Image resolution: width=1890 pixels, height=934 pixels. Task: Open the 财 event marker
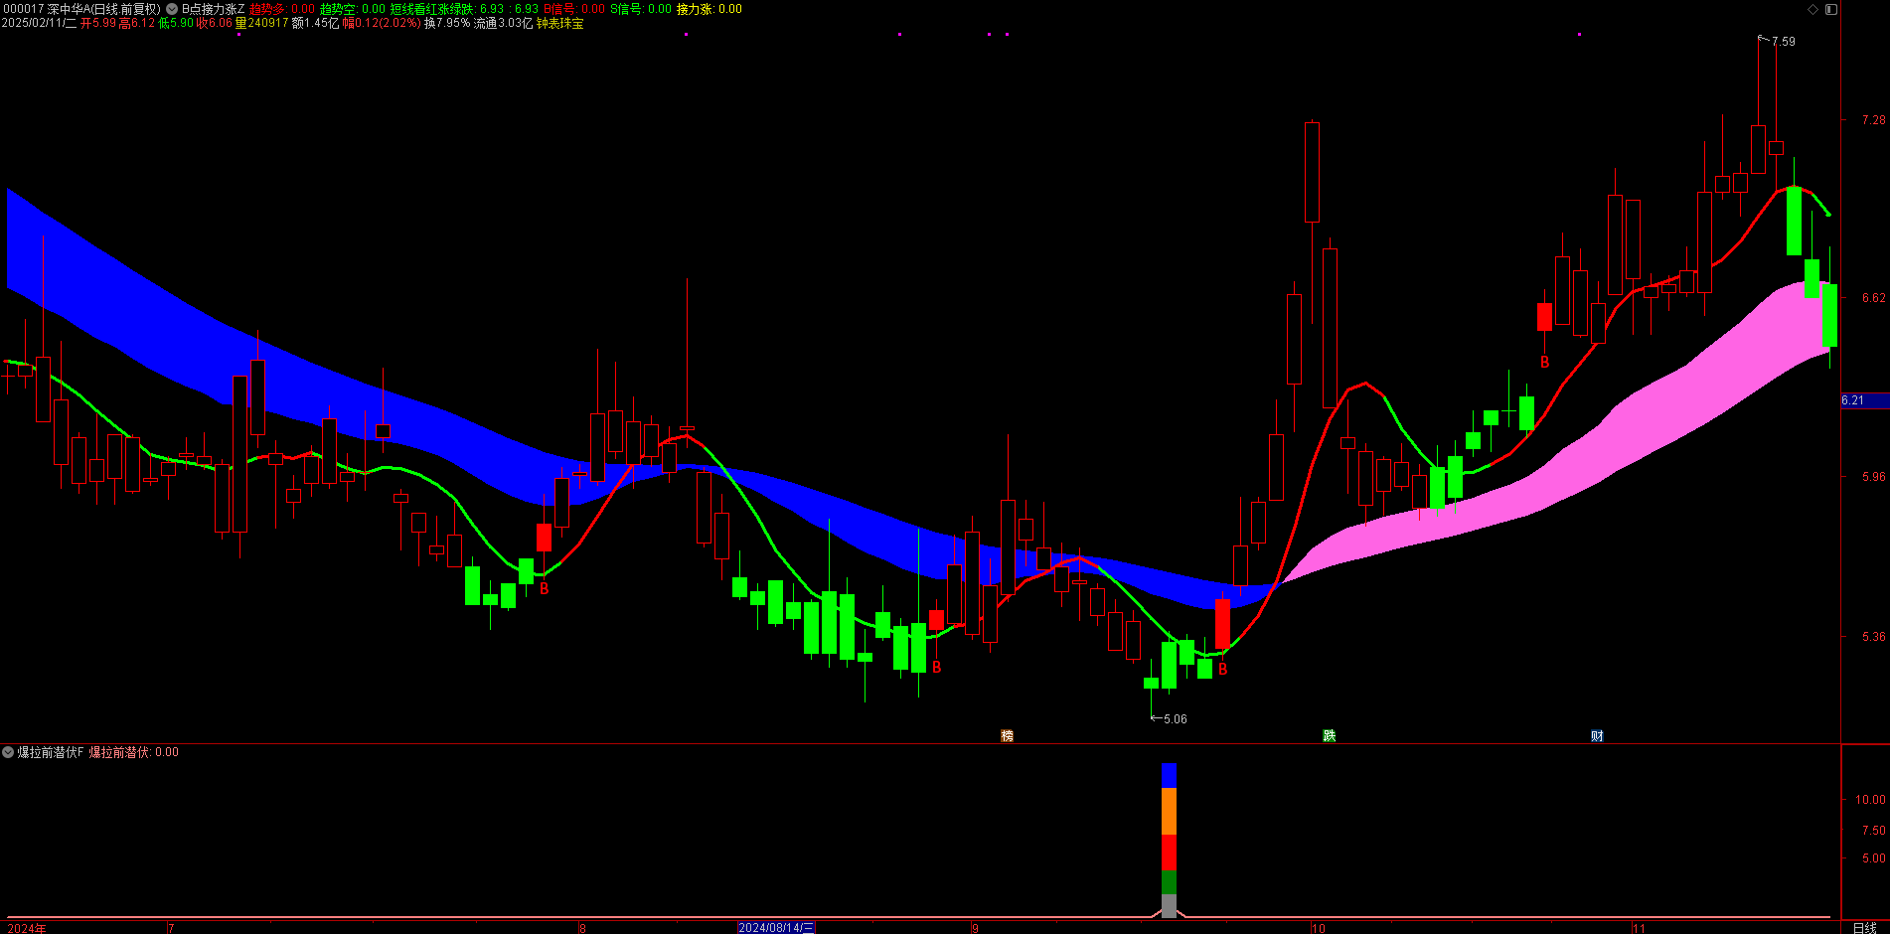click(x=1597, y=735)
